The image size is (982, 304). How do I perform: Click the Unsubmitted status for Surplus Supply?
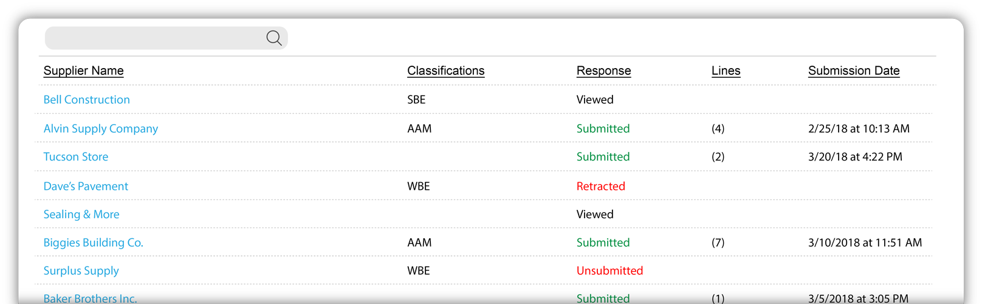609,271
